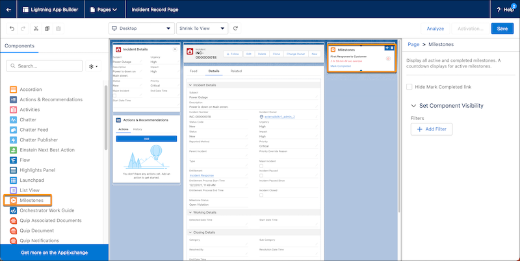Screen dimensions: 520x261
Task: Select the Launchpad component icon
Action: click(13, 180)
